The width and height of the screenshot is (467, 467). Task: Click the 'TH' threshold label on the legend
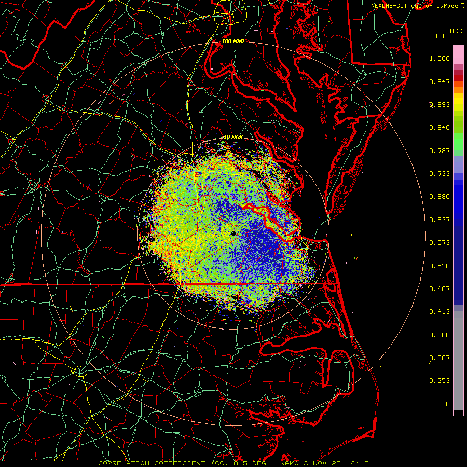(446, 404)
